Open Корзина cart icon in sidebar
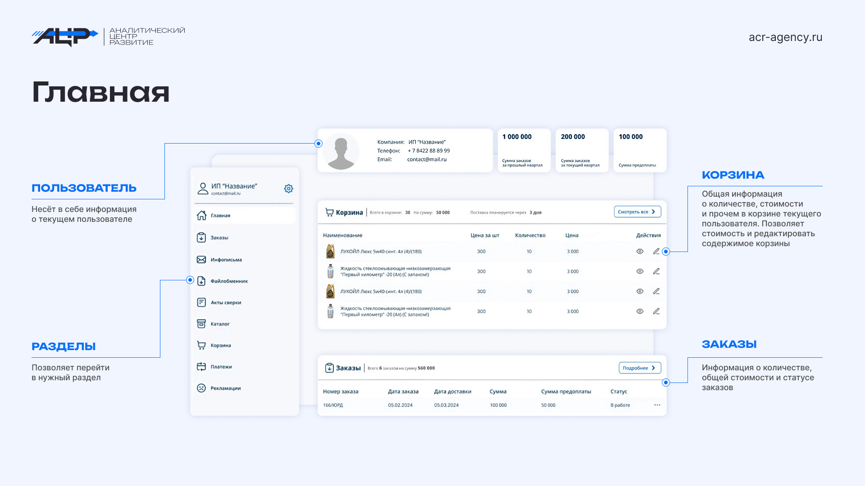This screenshot has height=486, width=865. pos(201,345)
